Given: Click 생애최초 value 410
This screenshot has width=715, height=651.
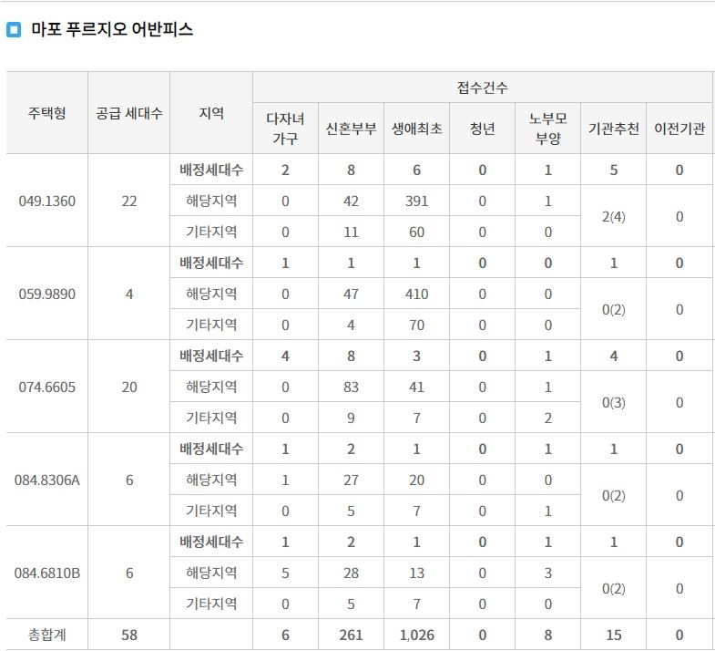Looking at the screenshot, I should point(417,294).
